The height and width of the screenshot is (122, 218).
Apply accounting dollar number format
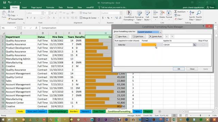tap(103, 18)
